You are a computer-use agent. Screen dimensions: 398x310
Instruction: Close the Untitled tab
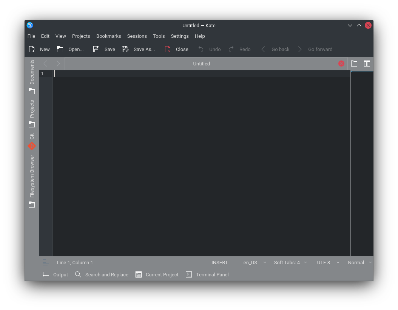coord(341,64)
